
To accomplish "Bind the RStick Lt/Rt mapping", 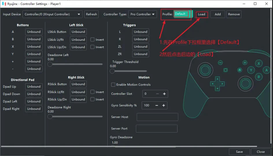I will 78,92.
